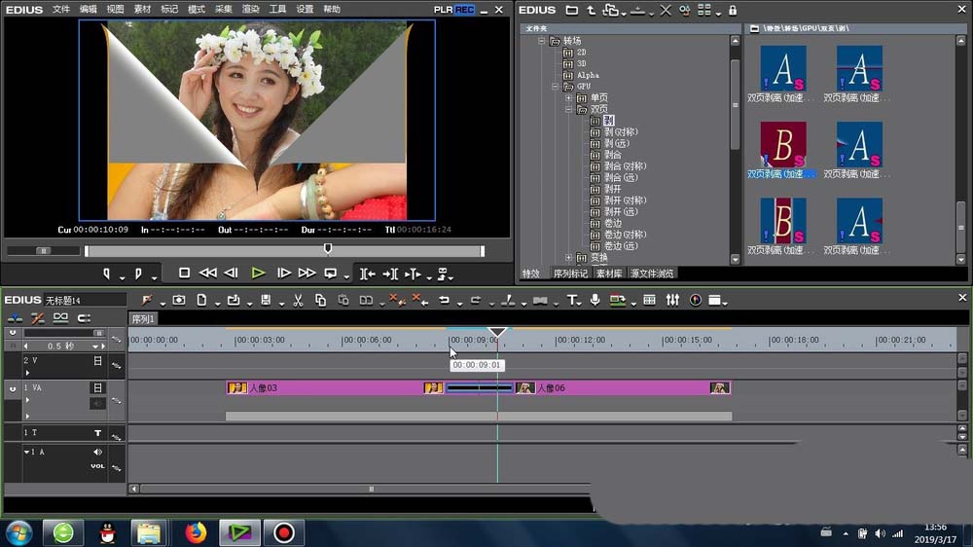
Task: Open the 渲染 menu
Action: coord(250,9)
